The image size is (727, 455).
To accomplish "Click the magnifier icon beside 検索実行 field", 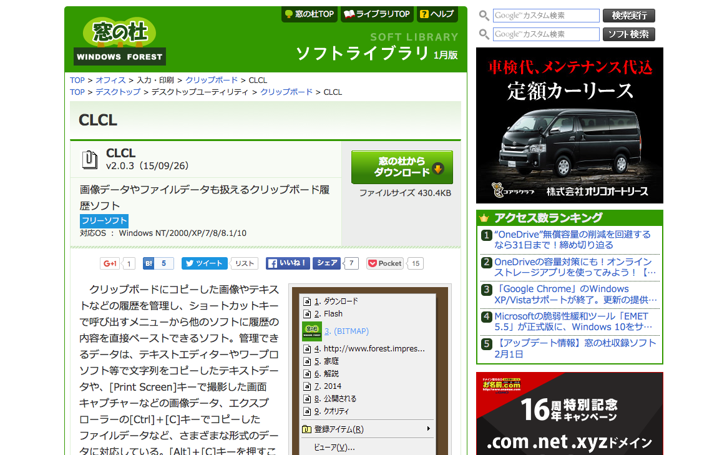I will coord(484,16).
